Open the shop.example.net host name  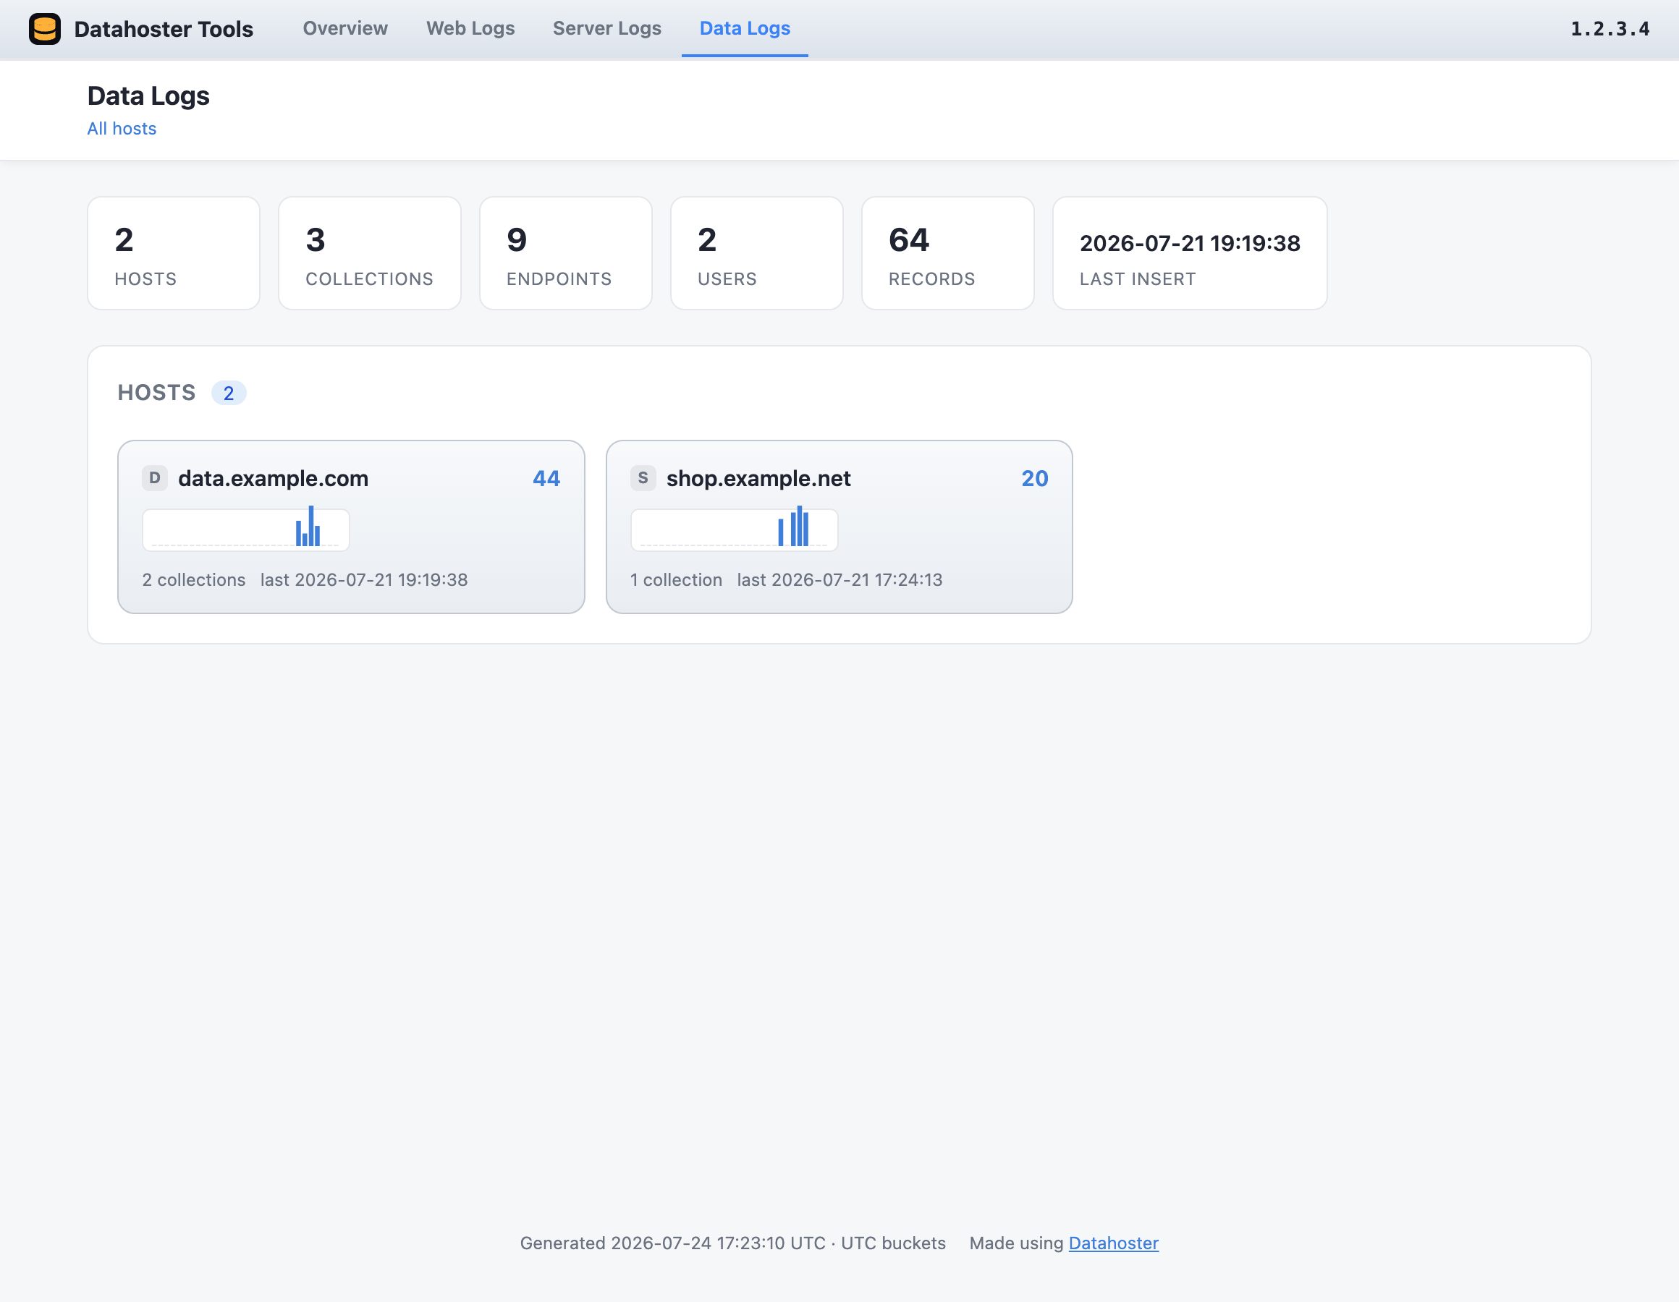pyautogui.click(x=758, y=478)
